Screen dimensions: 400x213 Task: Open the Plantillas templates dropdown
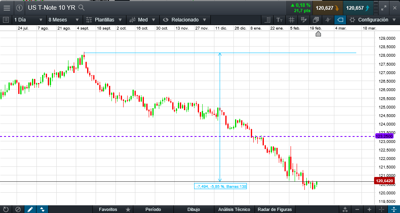pyautogui.click(x=105, y=20)
